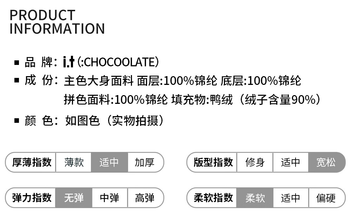Choose the 宽松 fit option

[326, 162]
